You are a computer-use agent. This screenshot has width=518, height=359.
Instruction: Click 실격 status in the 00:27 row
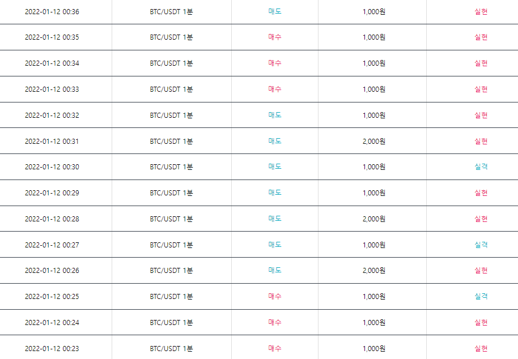pyautogui.click(x=481, y=245)
